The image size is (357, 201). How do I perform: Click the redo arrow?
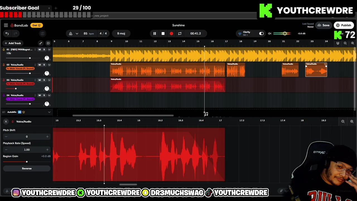tap(15, 33)
